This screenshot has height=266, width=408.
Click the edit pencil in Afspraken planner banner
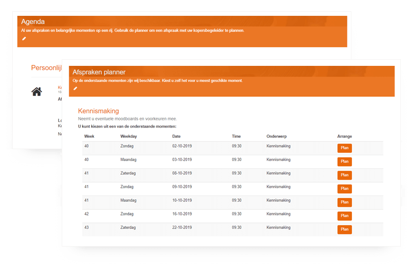click(75, 88)
